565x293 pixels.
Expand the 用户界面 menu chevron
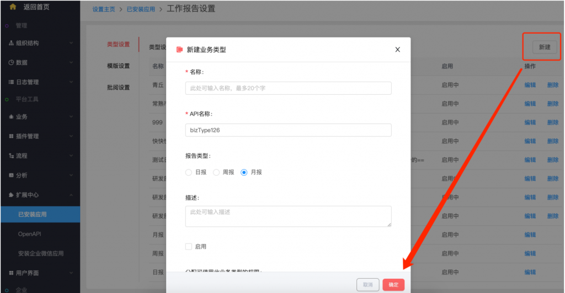point(71,273)
